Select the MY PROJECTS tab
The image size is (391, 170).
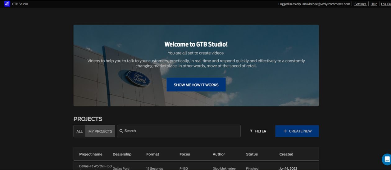100,131
